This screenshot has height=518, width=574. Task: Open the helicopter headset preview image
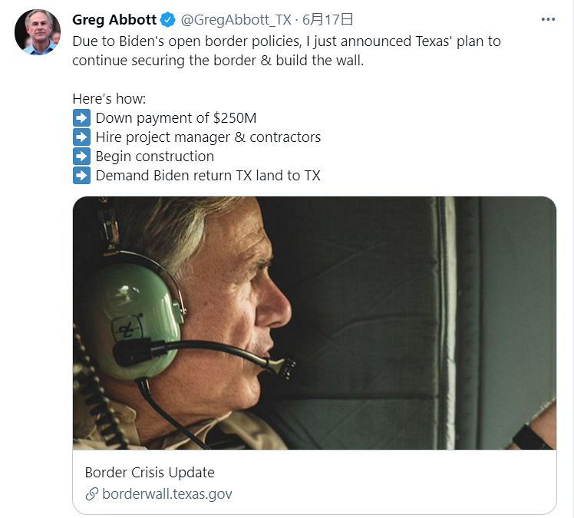315,323
